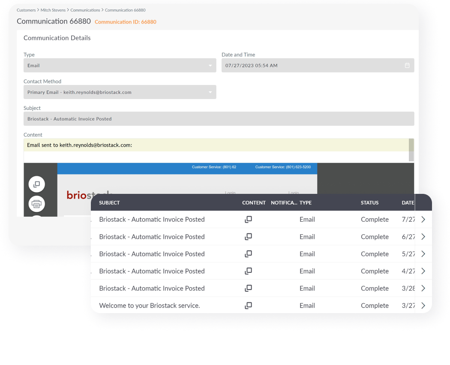Click the Content box scrollbar

tap(411, 150)
